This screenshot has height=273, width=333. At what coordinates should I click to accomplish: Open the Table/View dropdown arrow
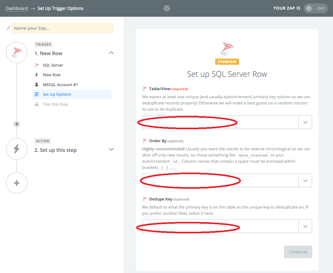point(305,122)
